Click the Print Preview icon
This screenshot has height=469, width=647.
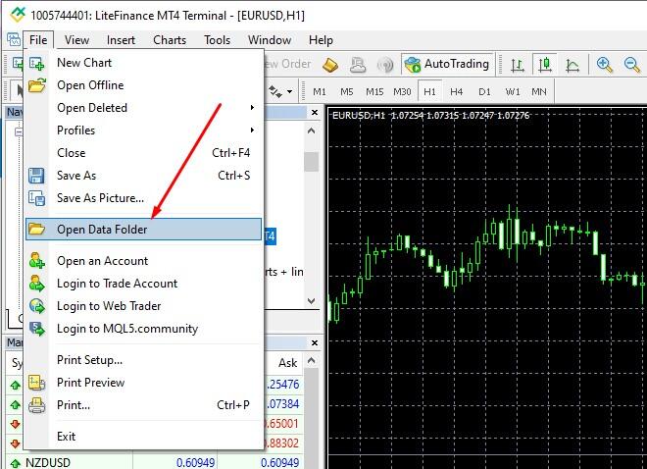pyautogui.click(x=36, y=383)
